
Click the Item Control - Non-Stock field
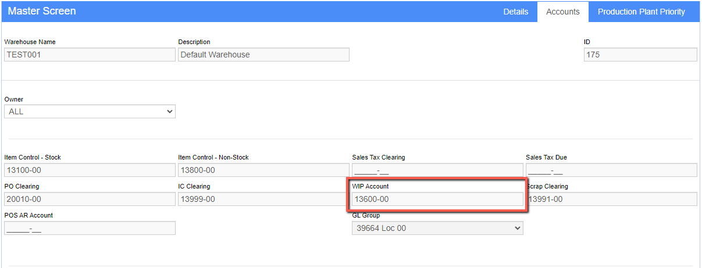(263, 170)
